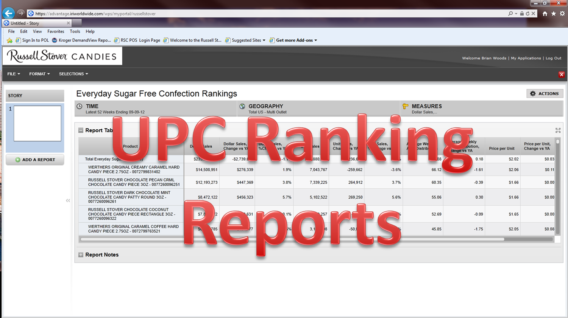This screenshot has height=318, width=568.
Task: Click the GEOGRAPHY globe icon
Action: [242, 107]
